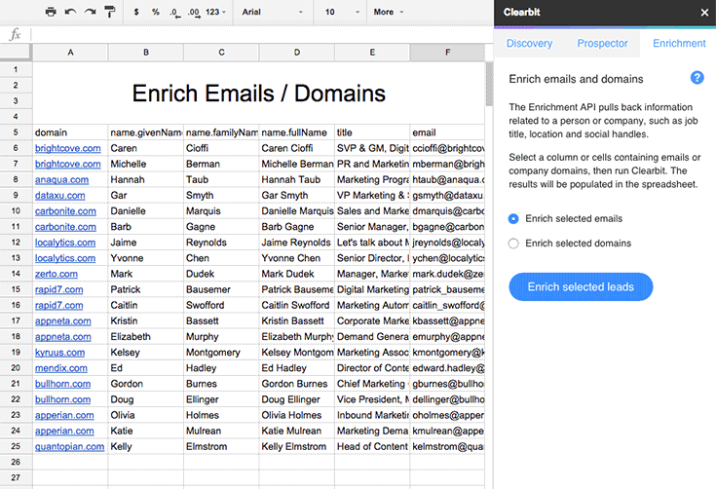Select the given name cell 'Danielle'
The image size is (716, 489).
coord(146,211)
